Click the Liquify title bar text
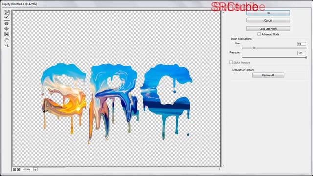Image resolution: width=313 pixels, height=176 pixels. point(20,4)
